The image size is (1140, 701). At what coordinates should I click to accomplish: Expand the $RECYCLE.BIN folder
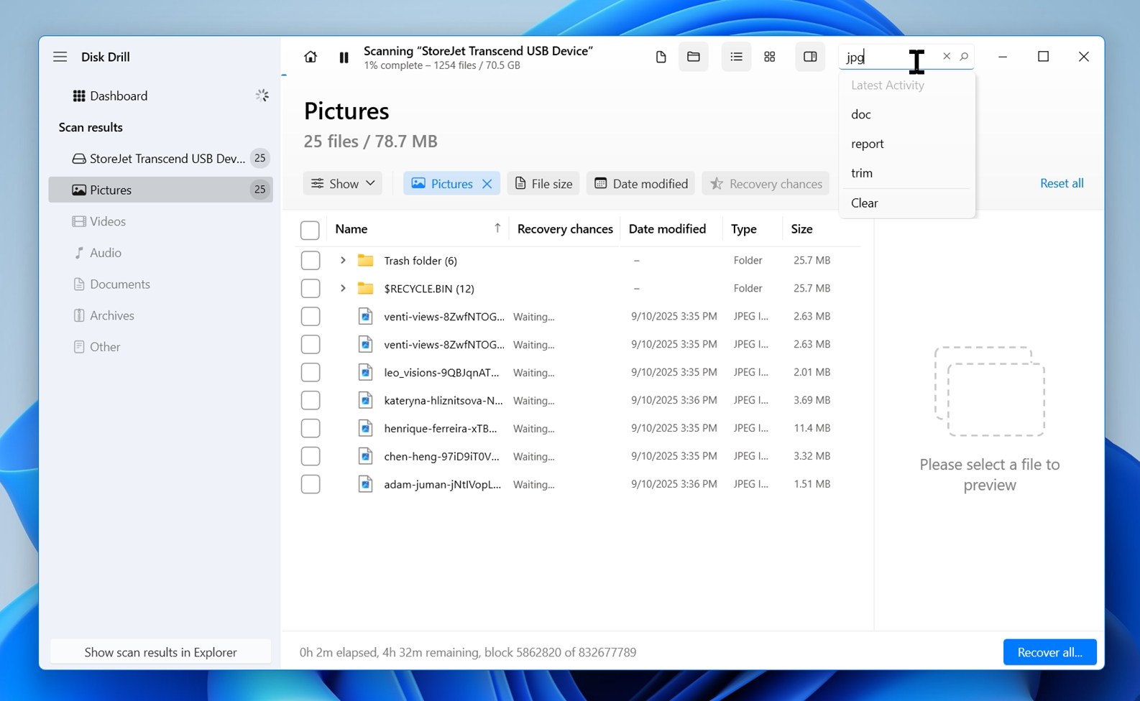[x=343, y=288]
